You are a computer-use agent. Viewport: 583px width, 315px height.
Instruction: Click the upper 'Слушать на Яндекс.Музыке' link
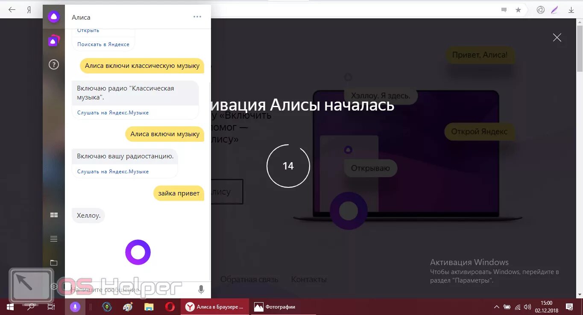click(113, 113)
